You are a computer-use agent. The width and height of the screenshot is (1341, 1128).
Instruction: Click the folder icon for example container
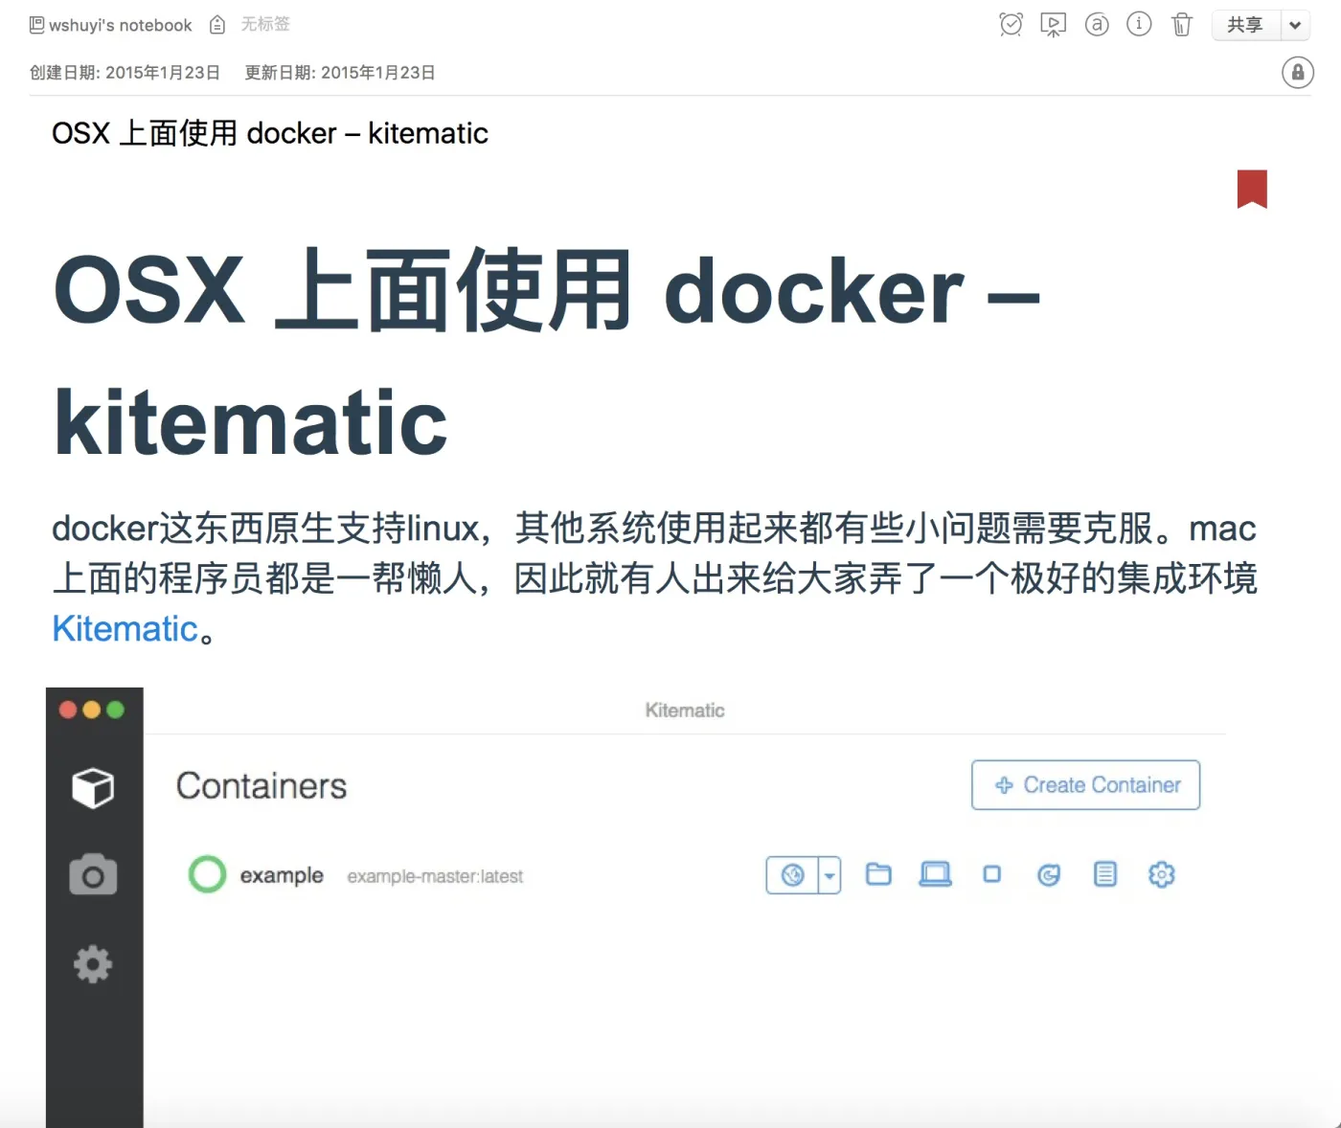pos(878,874)
